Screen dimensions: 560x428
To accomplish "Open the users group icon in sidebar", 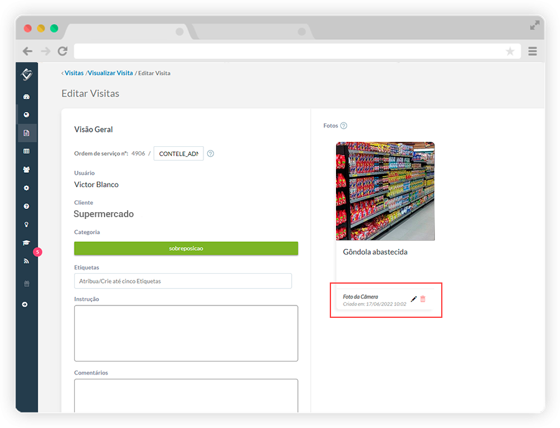I will [26, 170].
